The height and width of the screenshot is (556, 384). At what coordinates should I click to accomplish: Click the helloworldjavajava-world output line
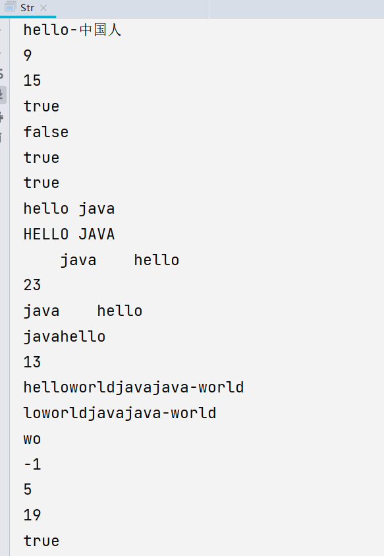tap(133, 387)
